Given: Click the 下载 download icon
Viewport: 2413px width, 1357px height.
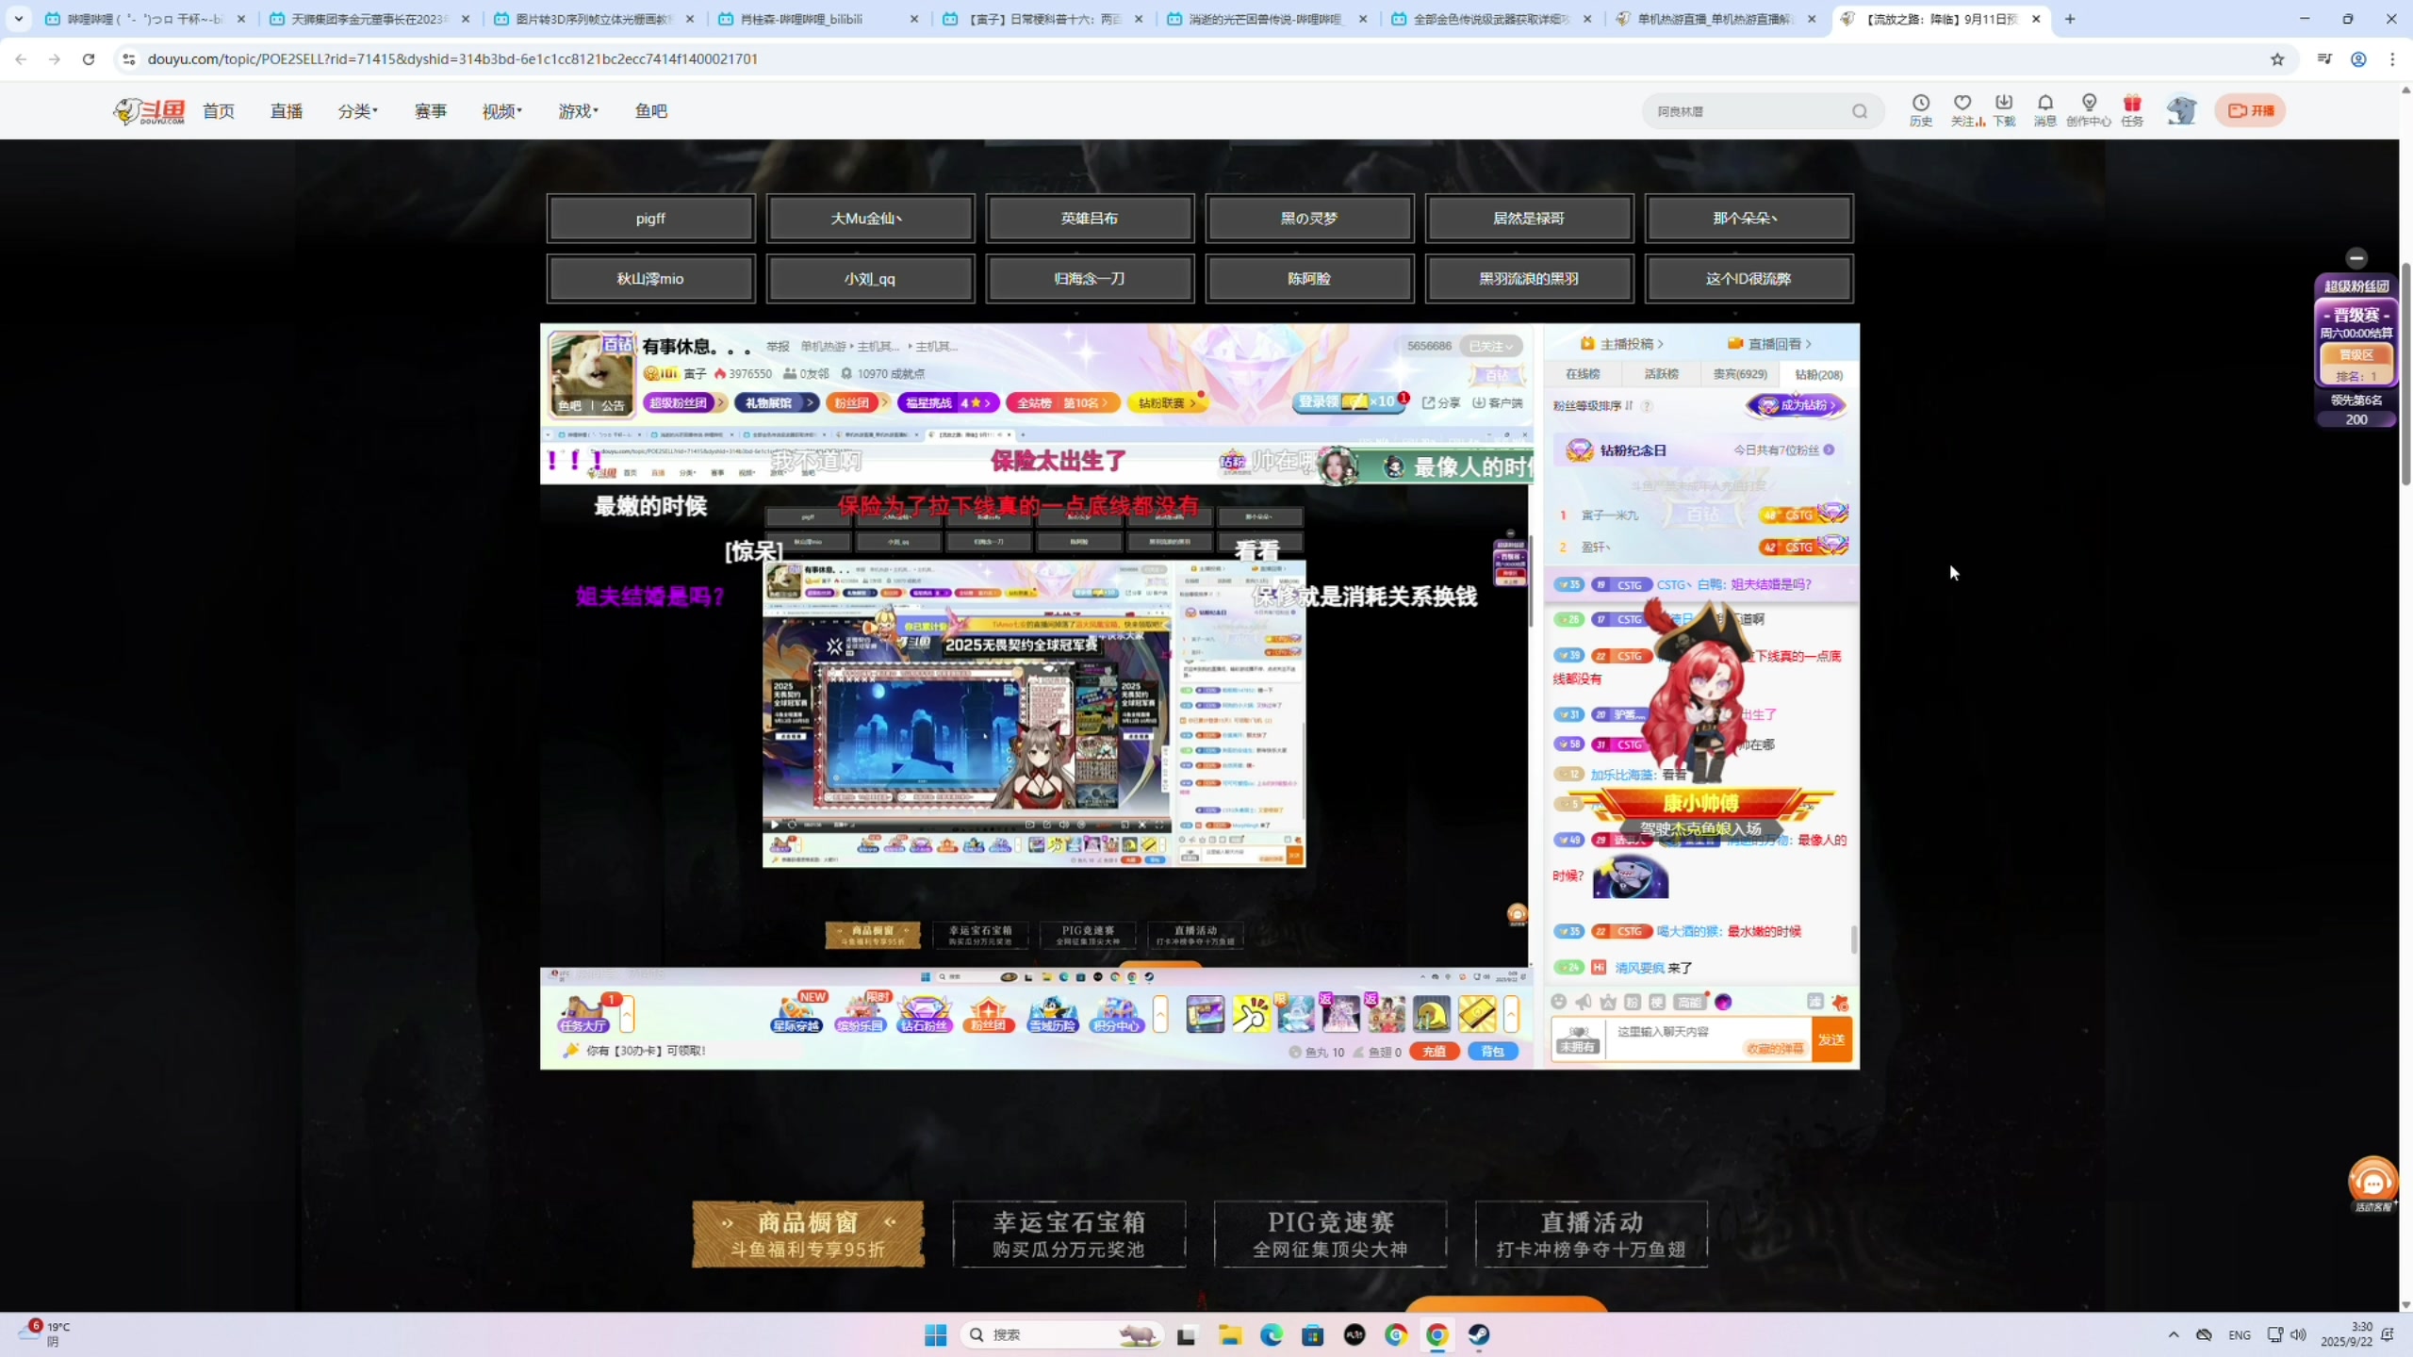Looking at the screenshot, I should pyautogui.click(x=2004, y=109).
